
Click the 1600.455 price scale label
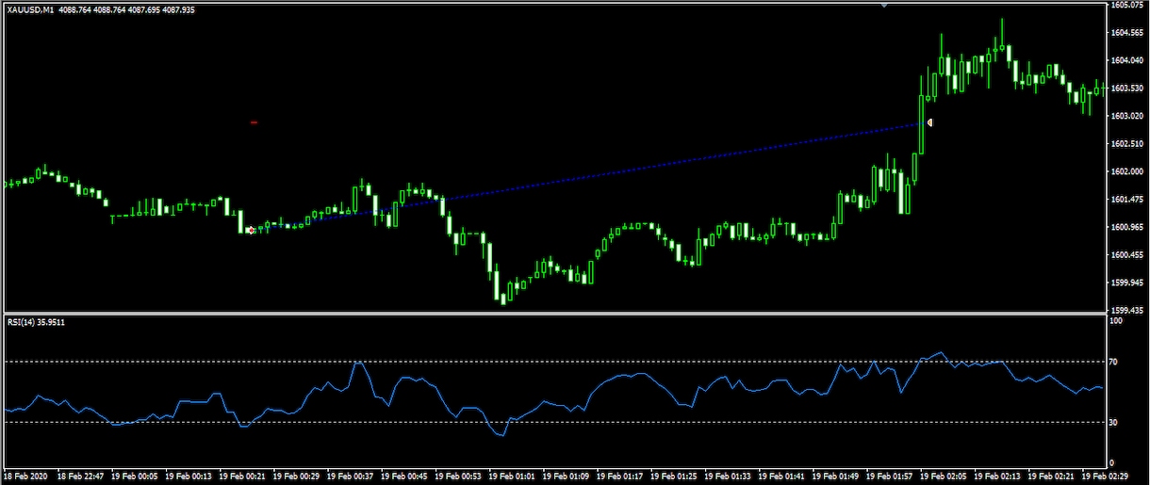tap(1127, 255)
